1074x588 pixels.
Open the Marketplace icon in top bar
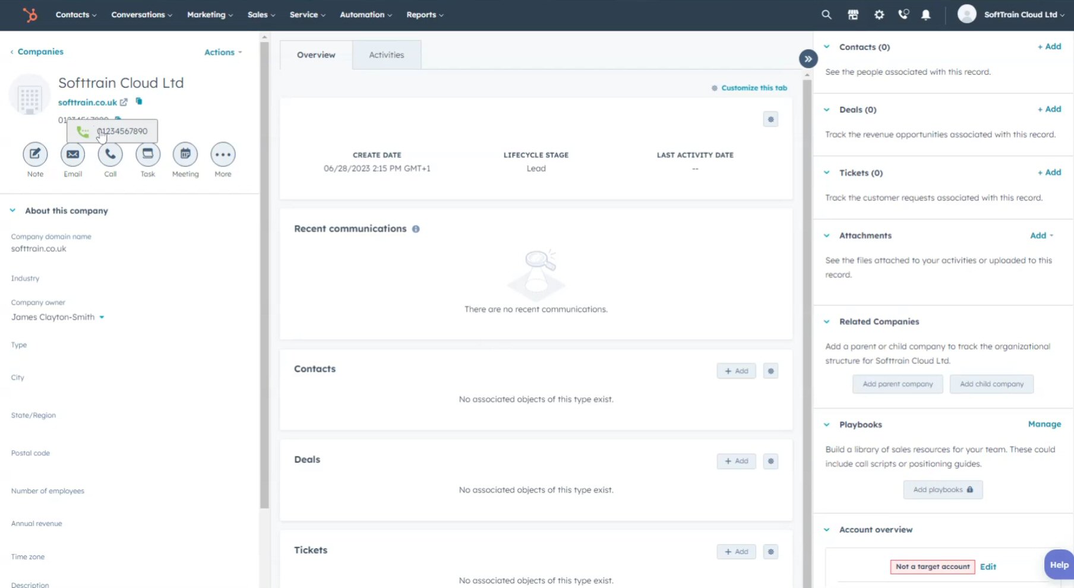(853, 14)
